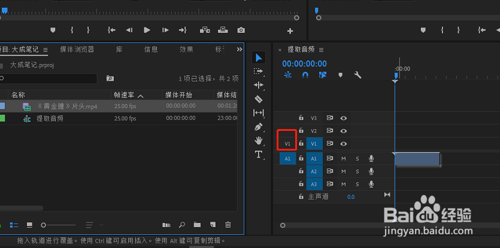Click timeline timecode 00:00:00:00
Image resolution: width=500 pixels, height=248 pixels.
click(305, 64)
